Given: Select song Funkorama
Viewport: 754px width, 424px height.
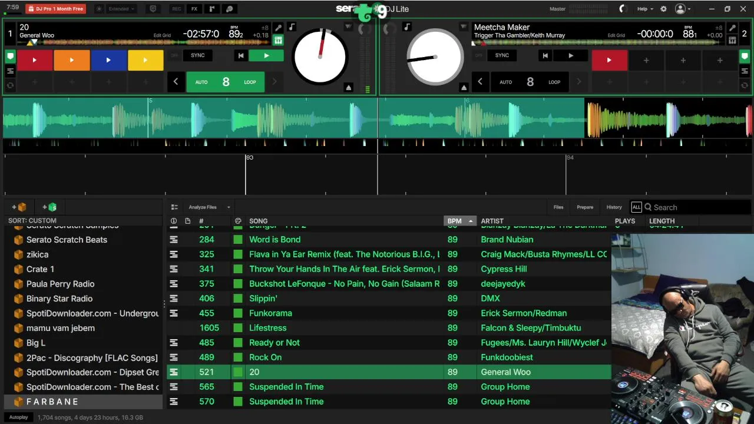Looking at the screenshot, I should click(x=270, y=313).
